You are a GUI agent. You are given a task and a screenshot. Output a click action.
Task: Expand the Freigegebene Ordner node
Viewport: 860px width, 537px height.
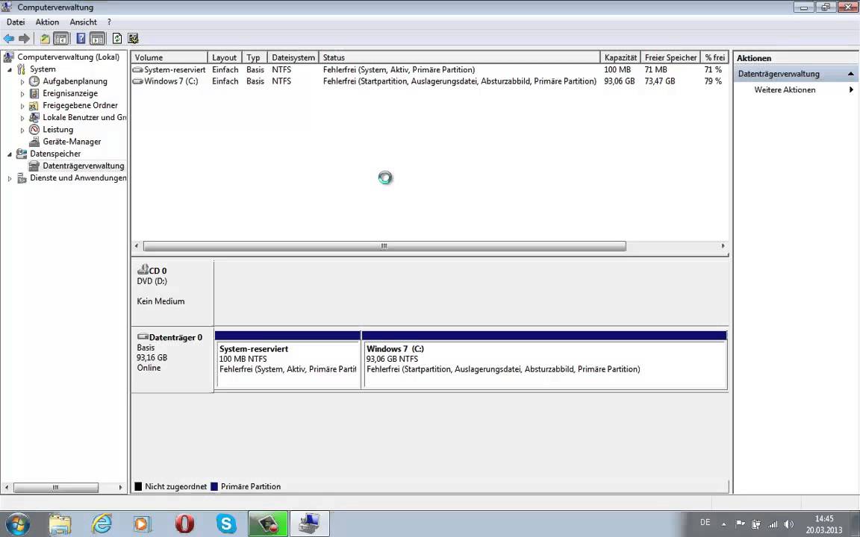click(x=22, y=106)
